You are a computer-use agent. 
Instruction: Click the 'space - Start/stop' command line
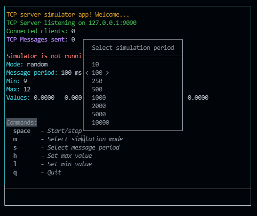click(x=47, y=131)
